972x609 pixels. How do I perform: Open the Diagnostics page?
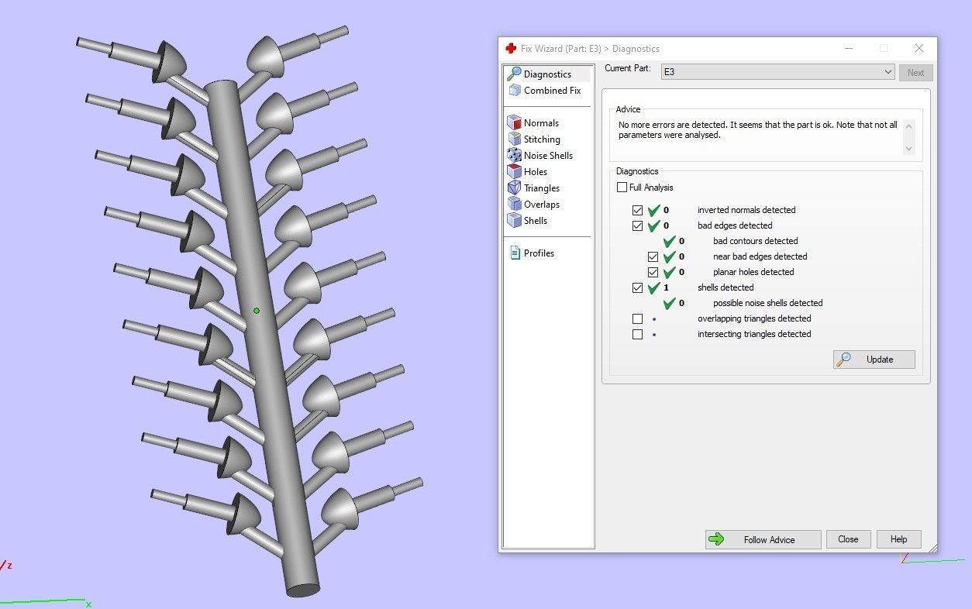pos(548,74)
